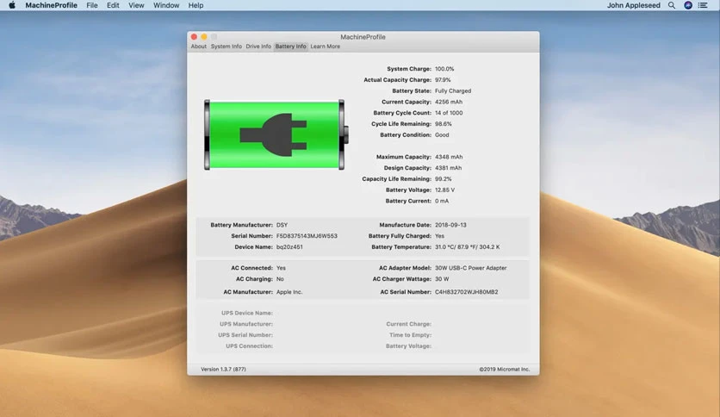Viewport: 720px width, 417px height.
Task: Click the UPS Connection label
Action: pos(250,346)
